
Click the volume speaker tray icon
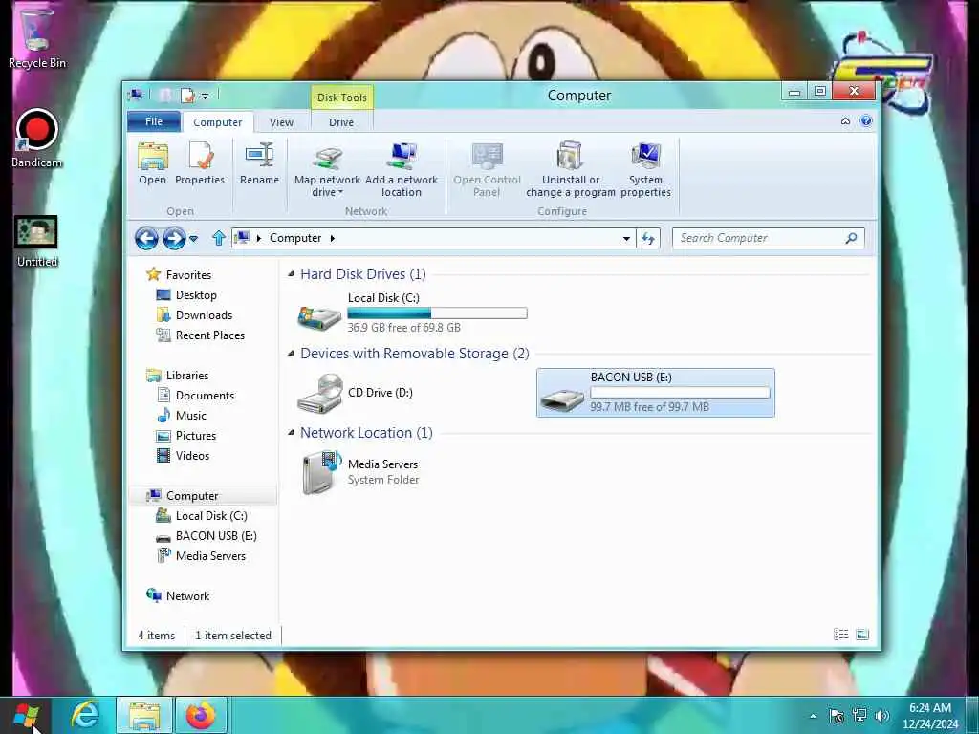pyautogui.click(x=881, y=715)
